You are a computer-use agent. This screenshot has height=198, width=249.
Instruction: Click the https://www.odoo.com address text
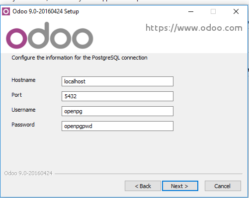(x=194, y=28)
